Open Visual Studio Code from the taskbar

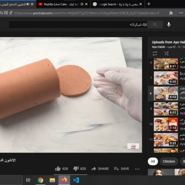(76, 180)
